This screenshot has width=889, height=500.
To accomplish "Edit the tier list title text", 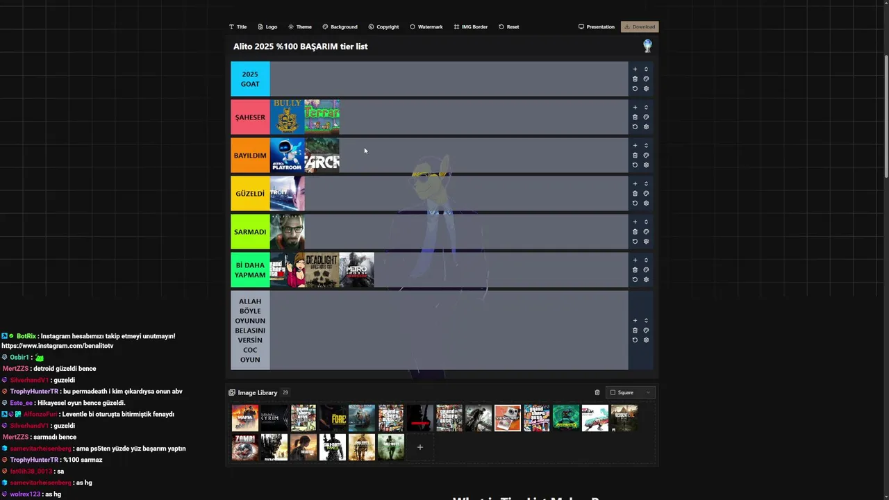I will point(301,47).
